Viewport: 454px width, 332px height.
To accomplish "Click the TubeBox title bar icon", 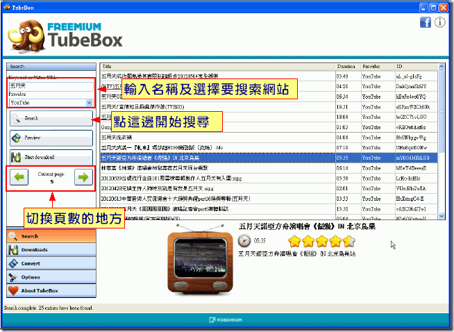I will [x=7, y=7].
